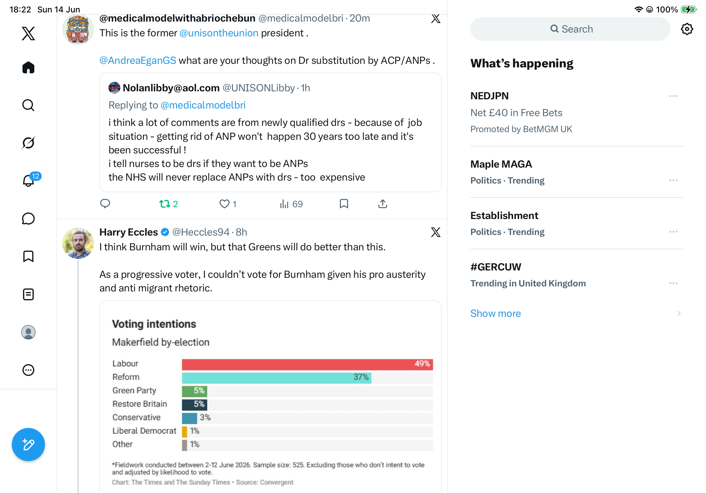Open options for NEDJPN promoted trend
Viewport: 706px width, 493px height.
[x=673, y=96]
